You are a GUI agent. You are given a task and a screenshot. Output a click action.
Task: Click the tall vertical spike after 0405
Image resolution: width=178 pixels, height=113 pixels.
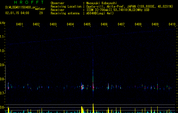pos(93,75)
